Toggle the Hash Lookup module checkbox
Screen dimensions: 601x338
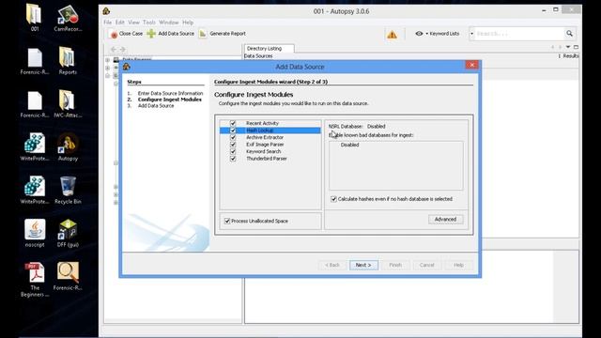(x=233, y=131)
